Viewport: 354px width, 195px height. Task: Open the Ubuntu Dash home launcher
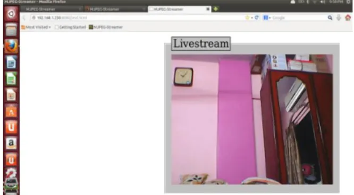(11, 14)
